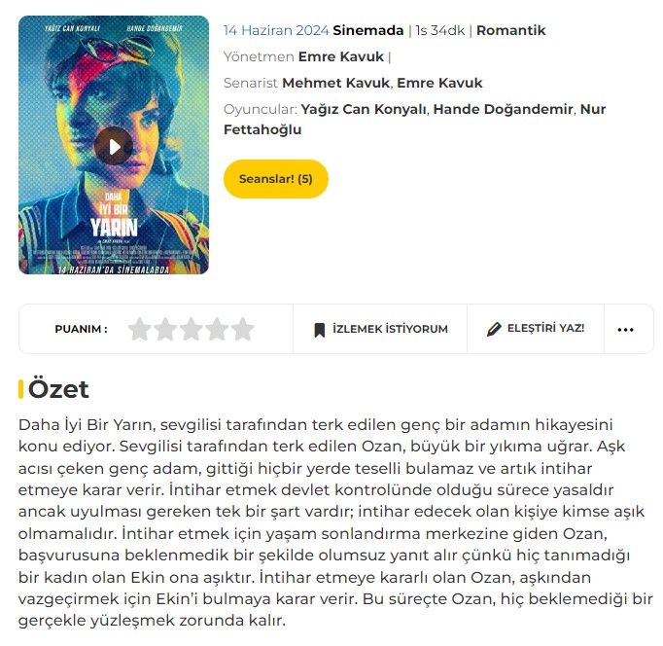The height and width of the screenshot is (646, 663).
Task: Rate the movie two stars
Action: pyautogui.click(x=165, y=329)
